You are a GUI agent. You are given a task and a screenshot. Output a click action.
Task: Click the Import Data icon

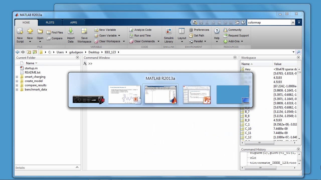pyautogui.click(x=71, y=31)
